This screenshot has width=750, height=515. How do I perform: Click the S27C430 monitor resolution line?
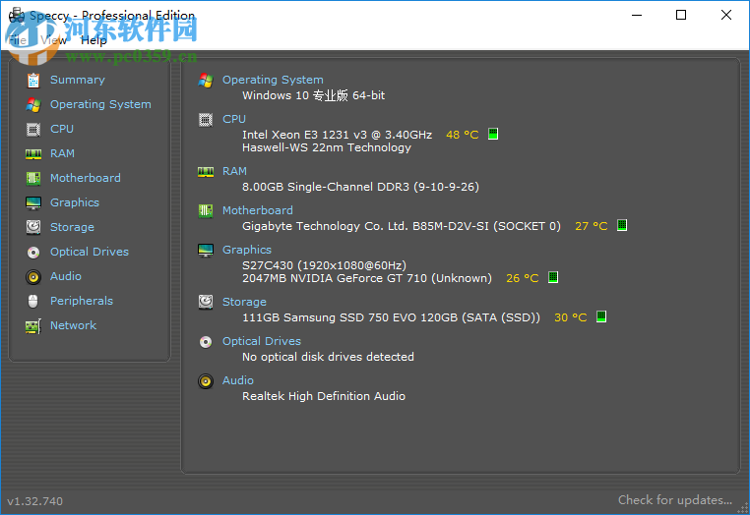[x=324, y=265]
